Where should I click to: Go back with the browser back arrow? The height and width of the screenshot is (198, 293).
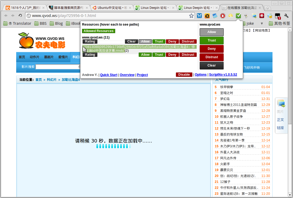6,16
